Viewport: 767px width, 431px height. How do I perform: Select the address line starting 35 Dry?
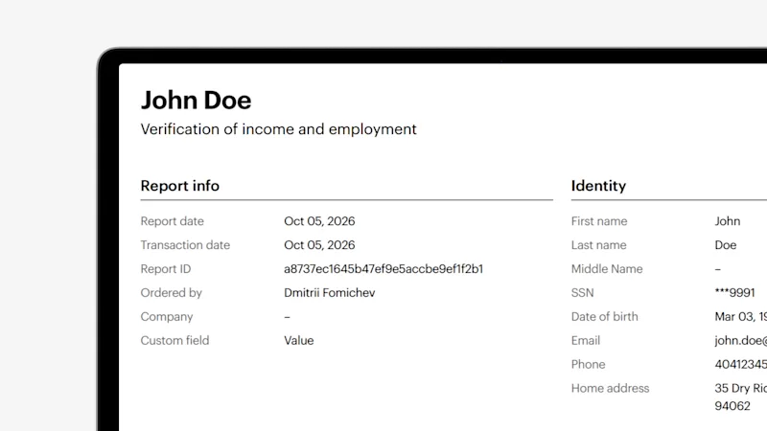pos(740,389)
